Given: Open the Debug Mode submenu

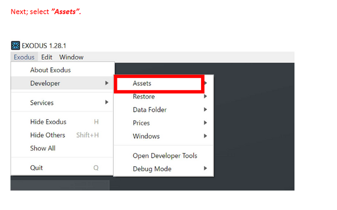Looking at the screenshot, I should pyautogui.click(x=164, y=169).
